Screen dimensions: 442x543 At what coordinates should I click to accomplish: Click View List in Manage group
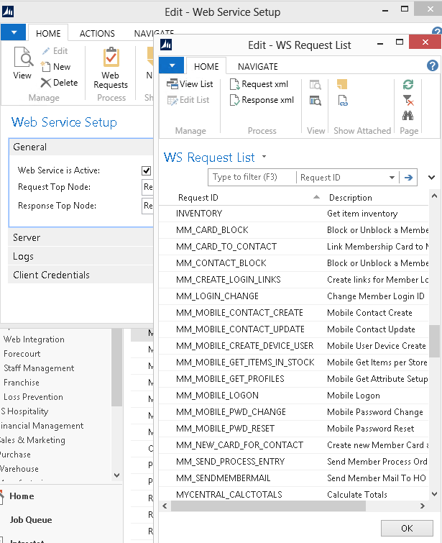(x=190, y=84)
